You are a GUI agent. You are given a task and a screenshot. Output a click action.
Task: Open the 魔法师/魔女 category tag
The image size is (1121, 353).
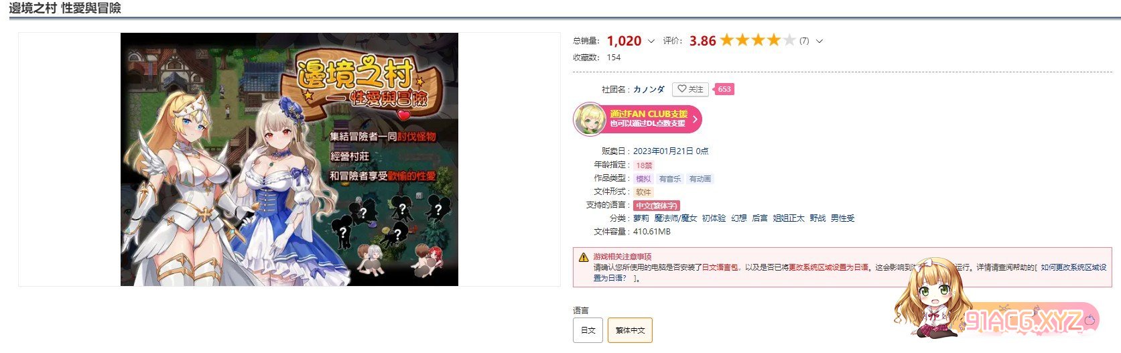(x=675, y=218)
